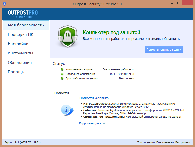This screenshot has height=147, width=195.
Task: Click the Все основные работают status value
Action: click(x=118, y=69)
